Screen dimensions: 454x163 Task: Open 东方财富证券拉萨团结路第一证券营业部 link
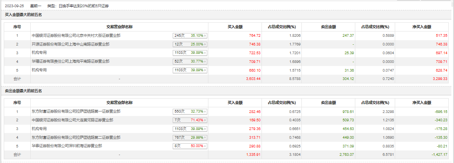point(76,111)
